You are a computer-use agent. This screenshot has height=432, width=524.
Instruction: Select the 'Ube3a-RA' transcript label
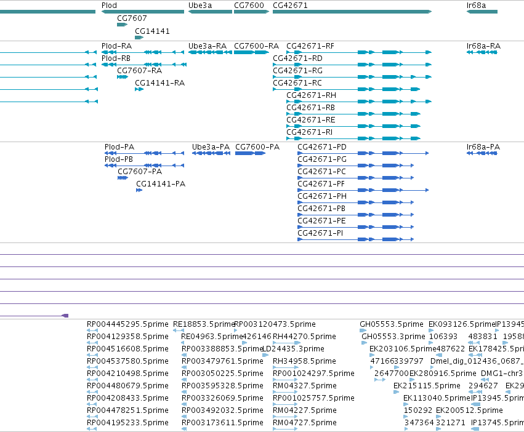[x=208, y=46]
